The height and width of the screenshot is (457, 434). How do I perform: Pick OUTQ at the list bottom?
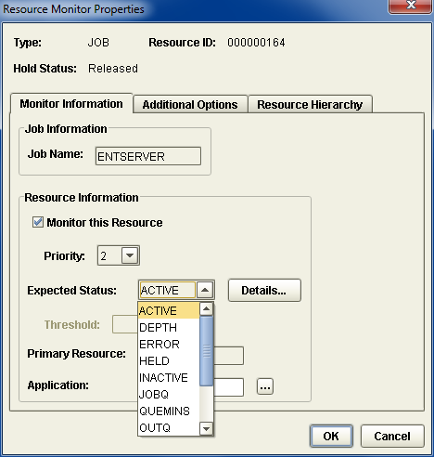[x=169, y=427]
